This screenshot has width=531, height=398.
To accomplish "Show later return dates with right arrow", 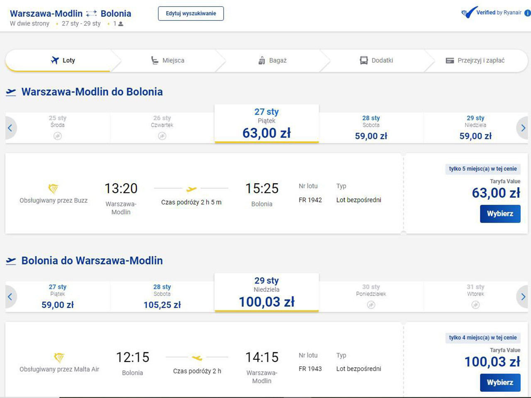I will 523,296.
